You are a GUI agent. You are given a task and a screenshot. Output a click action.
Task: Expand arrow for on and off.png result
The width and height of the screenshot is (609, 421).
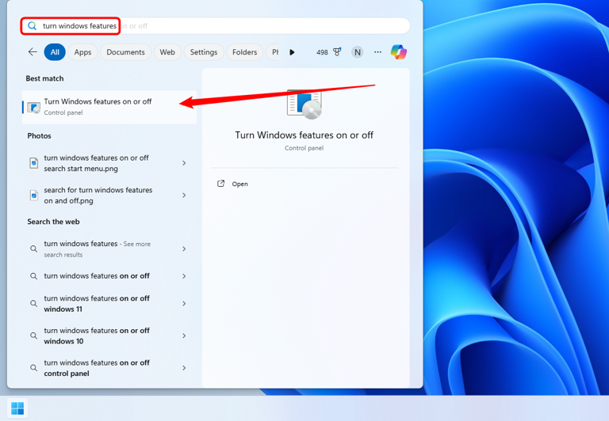pos(184,195)
